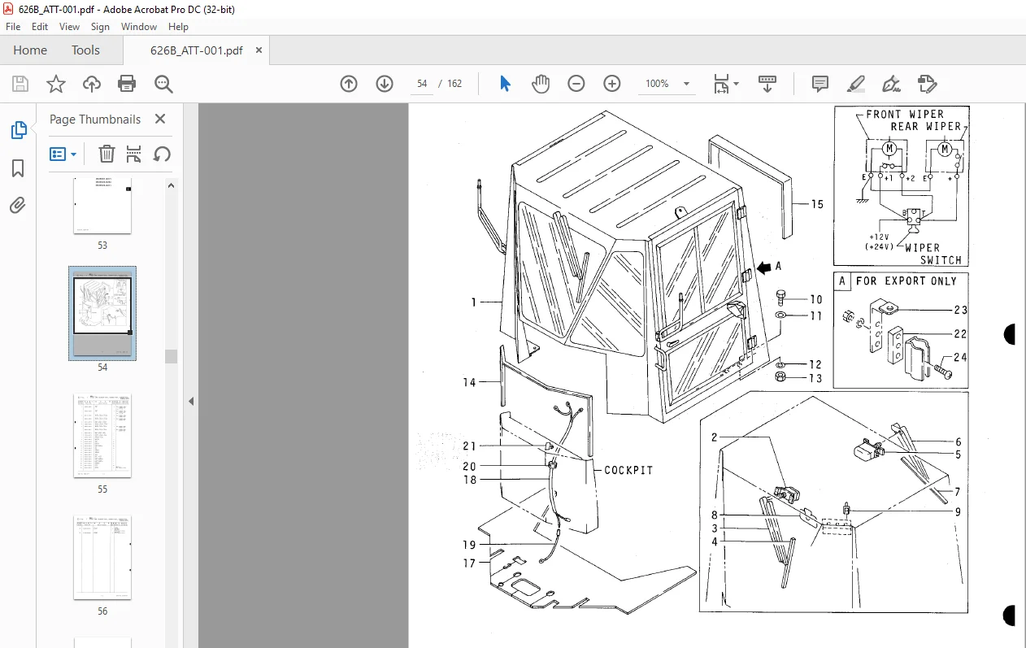Open the Bookmarks panel
The width and height of the screenshot is (1026, 648).
coord(18,168)
